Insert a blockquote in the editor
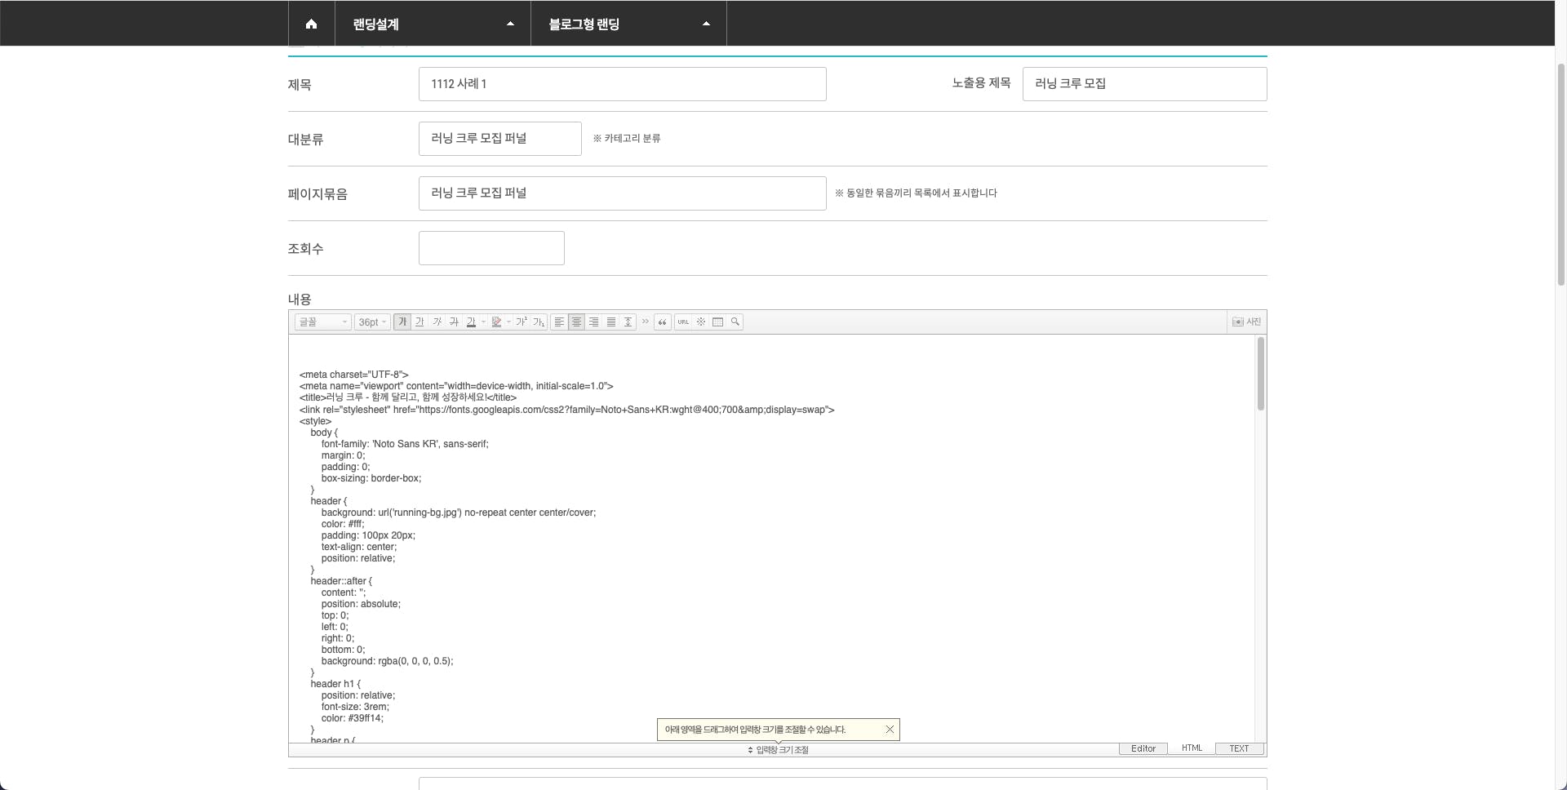Screen dimensions: 1567x790 [x=662, y=322]
